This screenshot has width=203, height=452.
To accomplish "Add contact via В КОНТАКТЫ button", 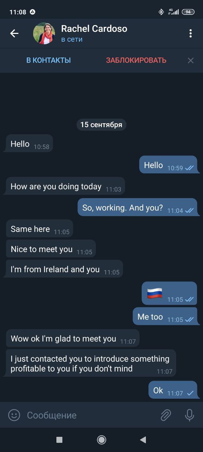I will [49, 60].
